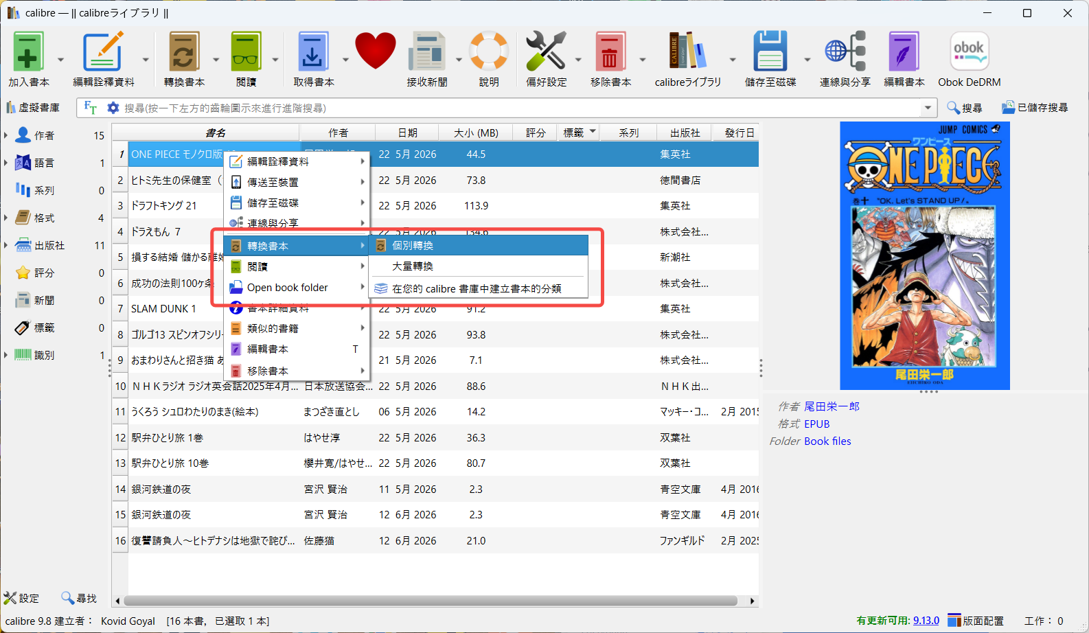Image resolution: width=1089 pixels, height=633 pixels.
Task: Launch the Obok DeDRM plugin icon
Action: point(970,51)
